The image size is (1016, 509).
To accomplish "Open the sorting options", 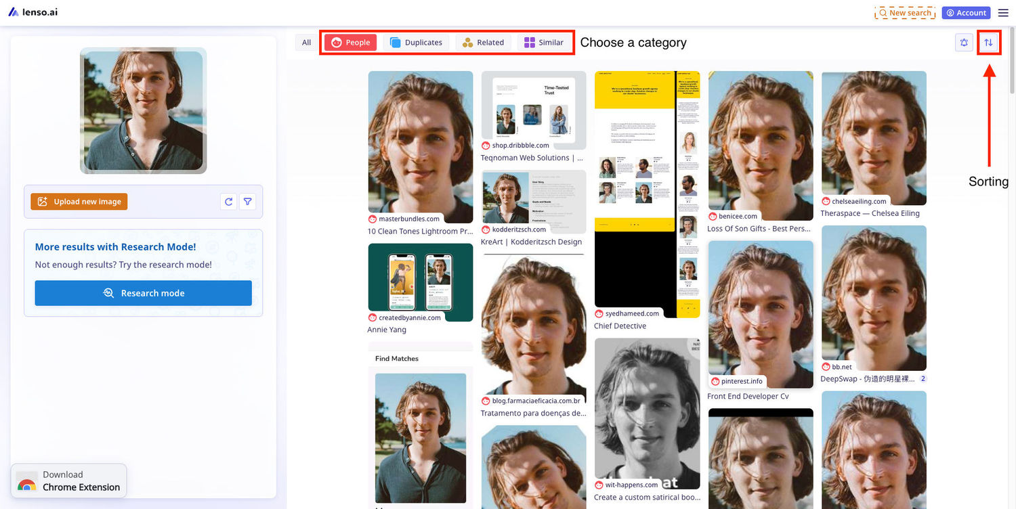I will (988, 43).
